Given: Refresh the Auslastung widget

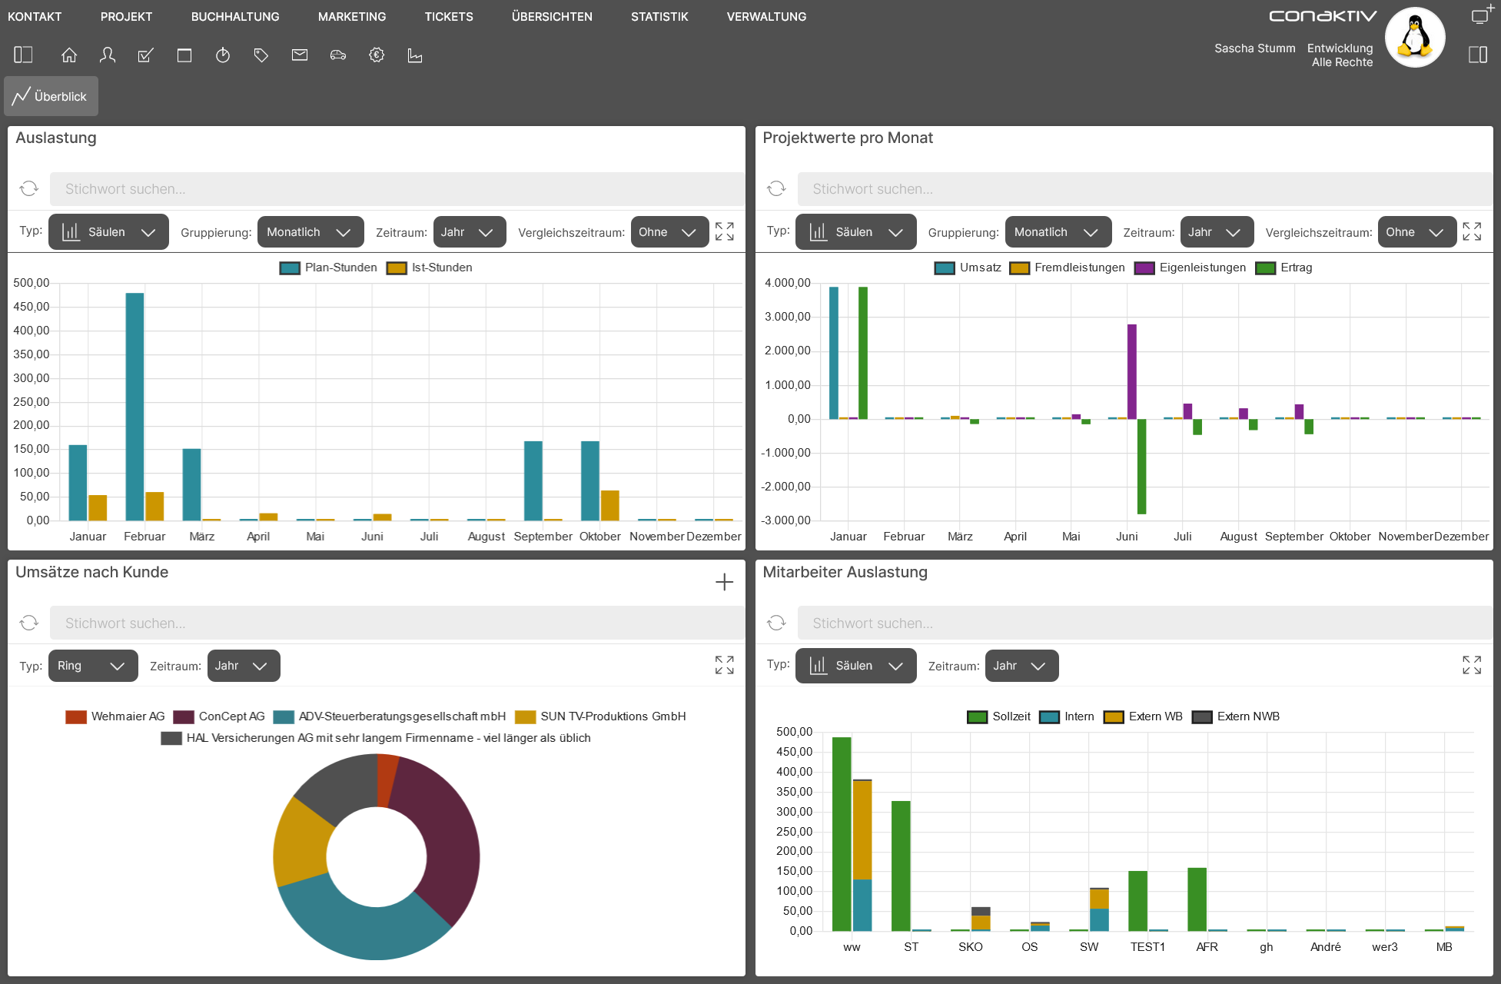Looking at the screenshot, I should (x=29, y=188).
